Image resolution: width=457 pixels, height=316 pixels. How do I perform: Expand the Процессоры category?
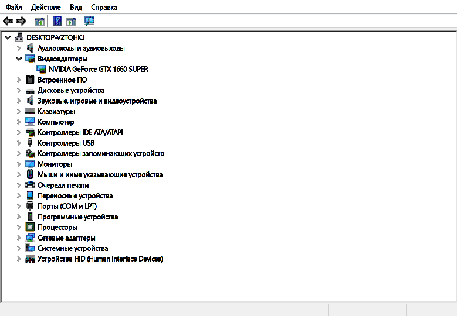19,227
